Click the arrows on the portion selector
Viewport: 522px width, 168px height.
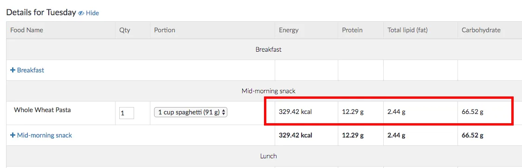point(224,112)
